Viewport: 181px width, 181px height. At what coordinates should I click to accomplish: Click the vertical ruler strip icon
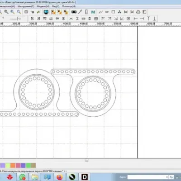click(86, 12)
